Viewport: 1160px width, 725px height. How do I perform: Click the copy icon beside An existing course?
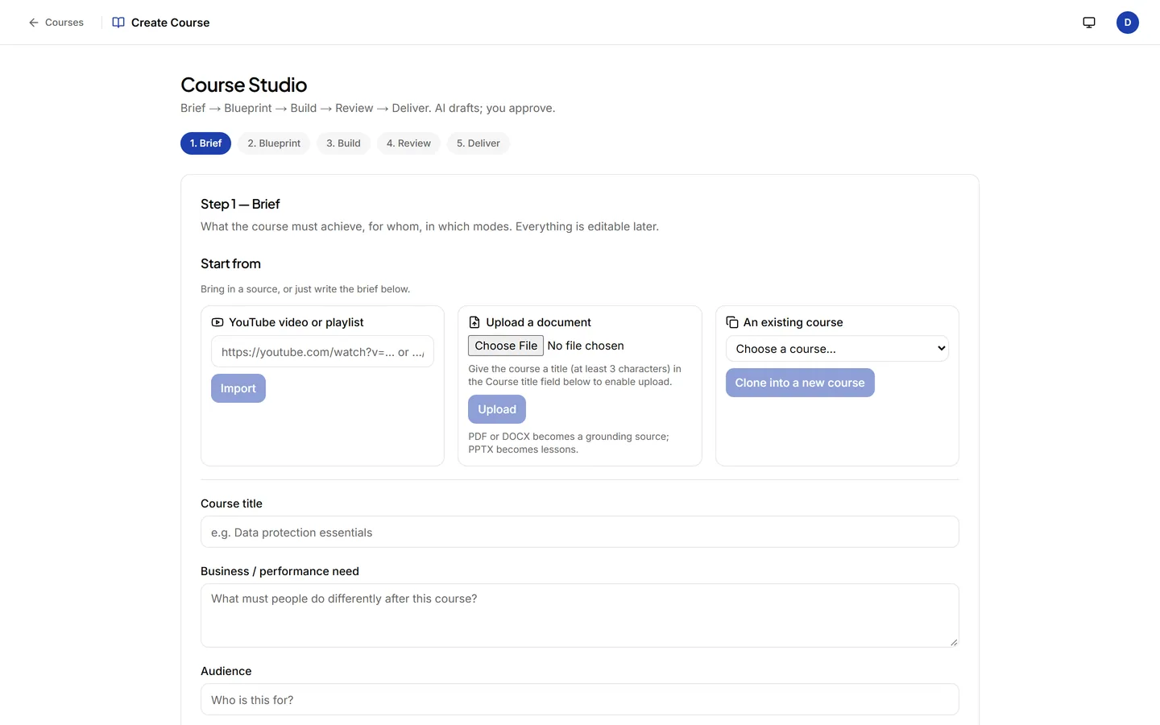[732, 322]
